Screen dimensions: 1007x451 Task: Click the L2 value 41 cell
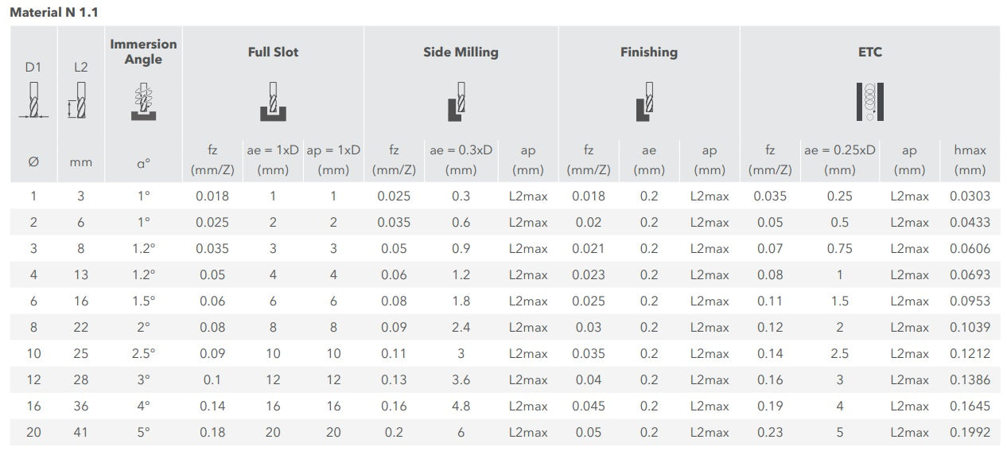[80, 433]
